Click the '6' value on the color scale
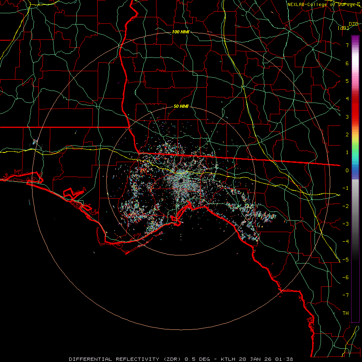 347,63
